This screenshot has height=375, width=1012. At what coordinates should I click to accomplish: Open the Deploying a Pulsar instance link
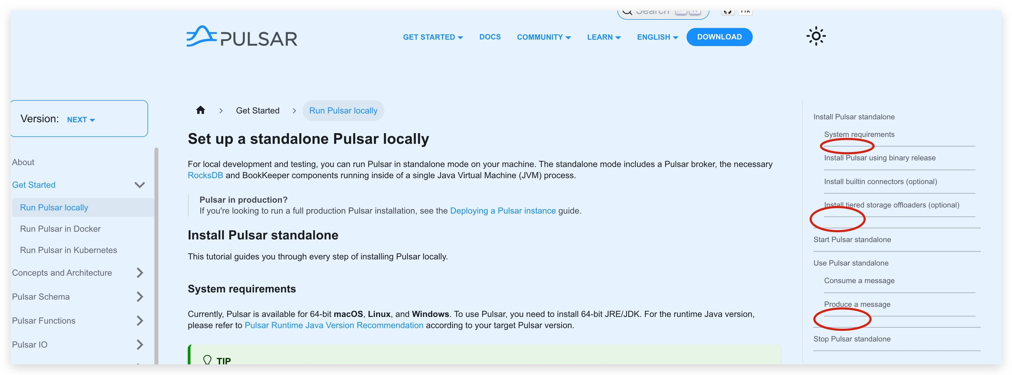503,211
